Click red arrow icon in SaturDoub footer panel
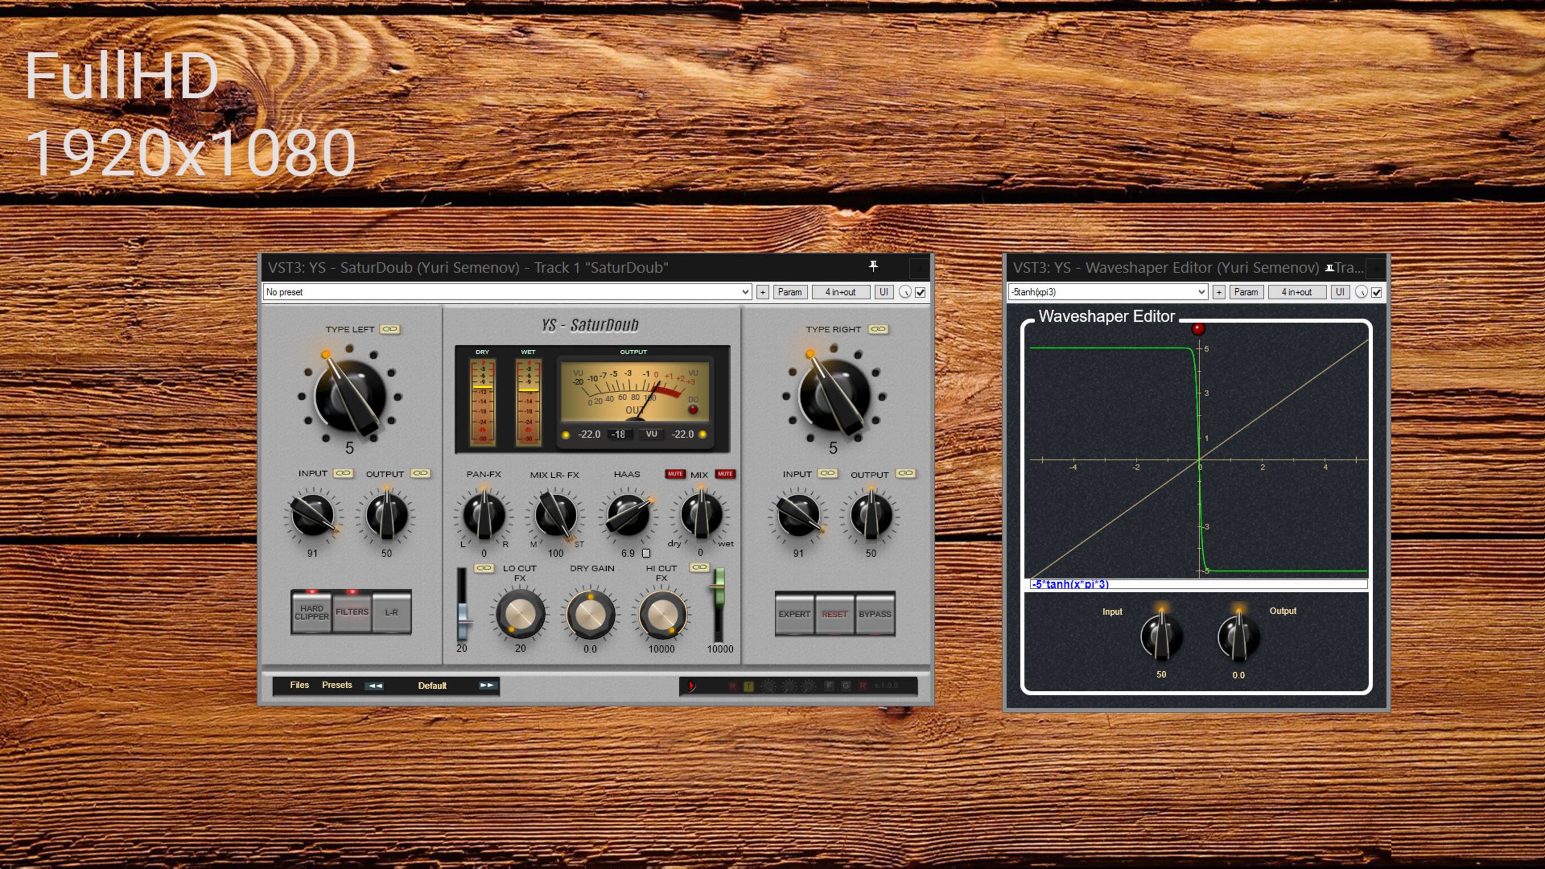This screenshot has width=1545, height=869. [x=691, y=686]
